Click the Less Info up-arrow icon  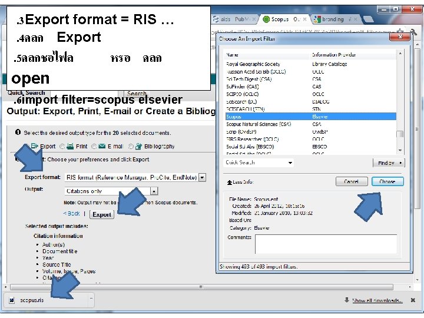(x=229, y=182)
